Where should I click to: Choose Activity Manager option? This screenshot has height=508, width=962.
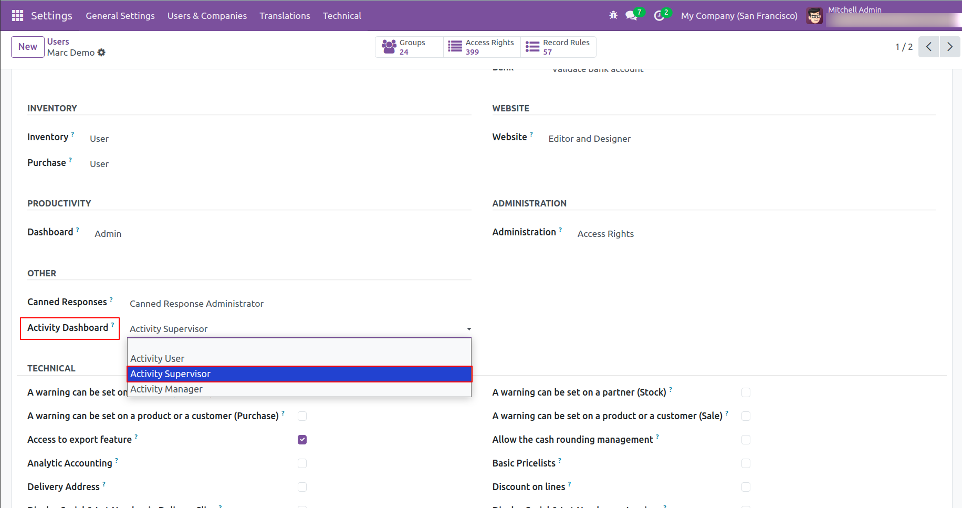299,389
